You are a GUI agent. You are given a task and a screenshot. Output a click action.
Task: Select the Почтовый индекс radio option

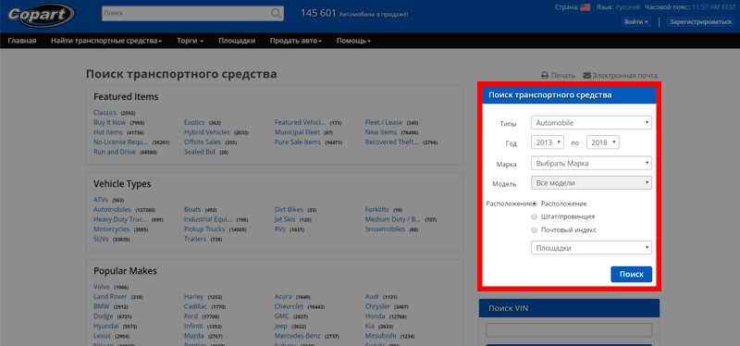click(535, 230)
